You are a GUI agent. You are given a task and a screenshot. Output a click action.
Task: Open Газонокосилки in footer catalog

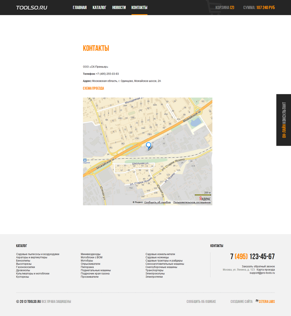pos(25,267)
